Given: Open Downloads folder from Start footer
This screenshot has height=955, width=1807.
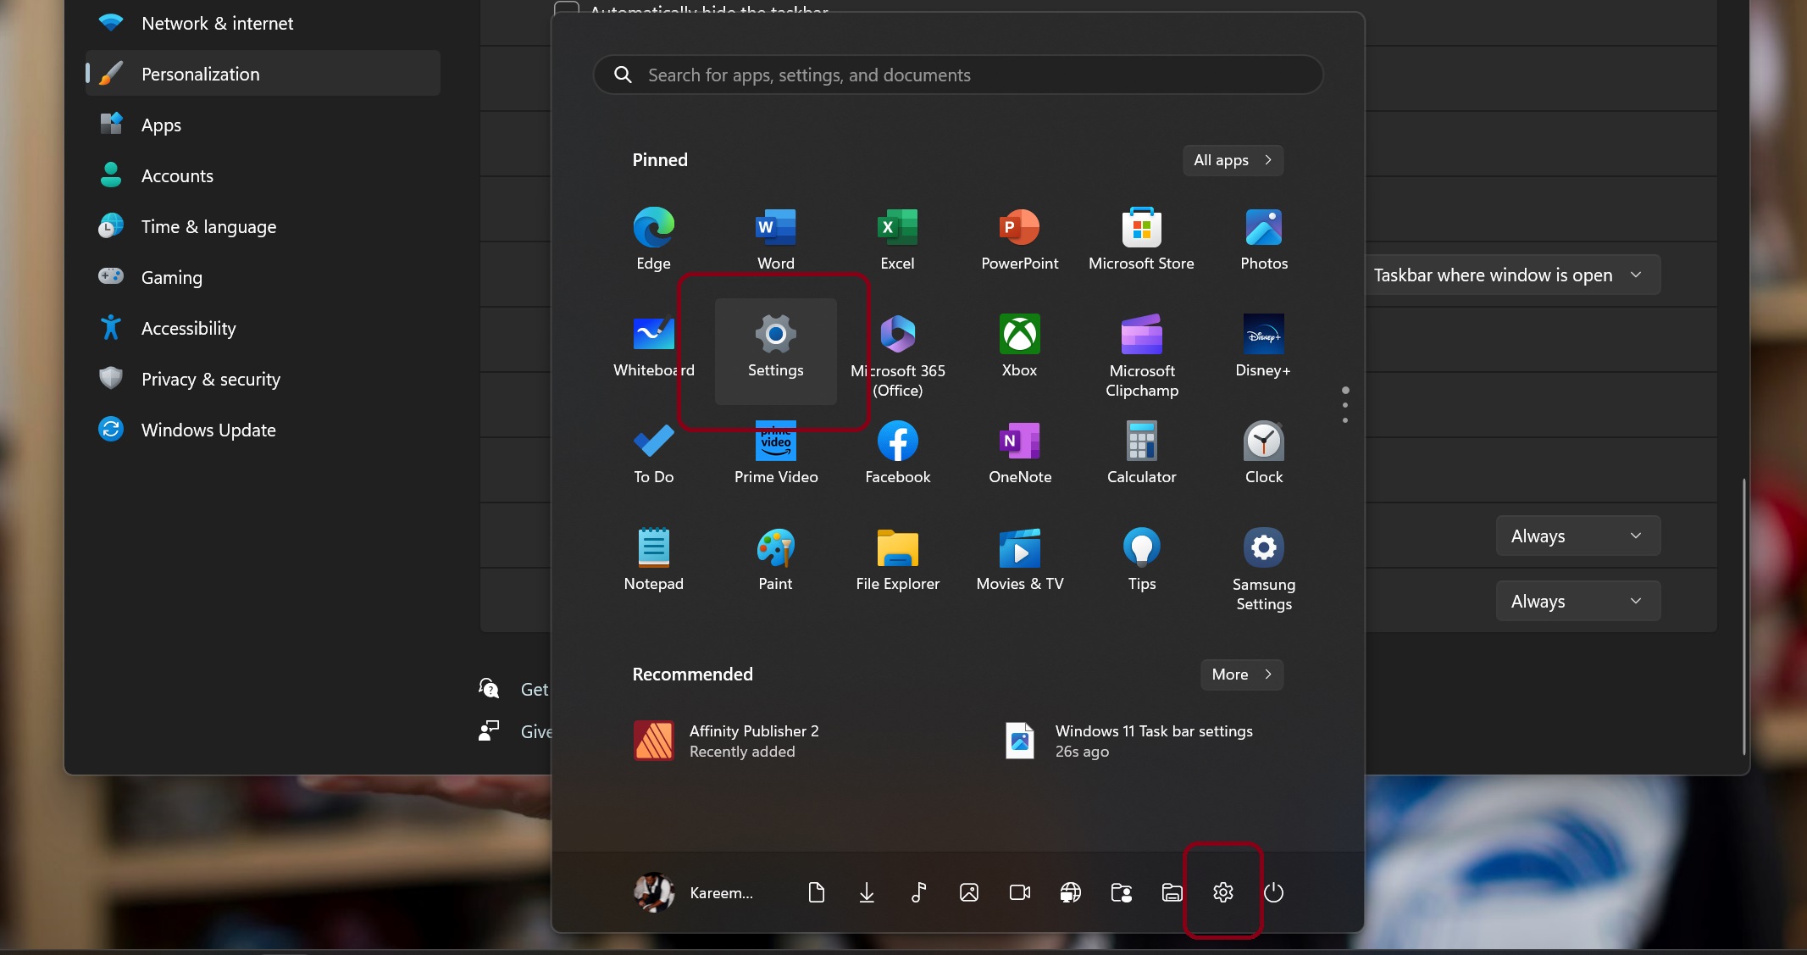Looking at the screenshot, I should point(867,892).
